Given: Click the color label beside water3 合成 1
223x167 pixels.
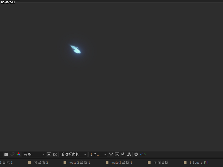Looking at the screenshot, I should pos(107,162).
